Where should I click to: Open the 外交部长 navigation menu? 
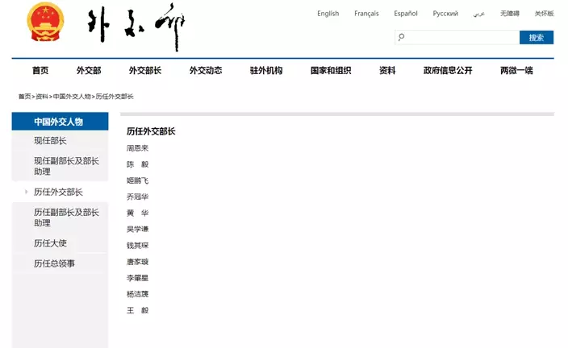tap(145, 71)
